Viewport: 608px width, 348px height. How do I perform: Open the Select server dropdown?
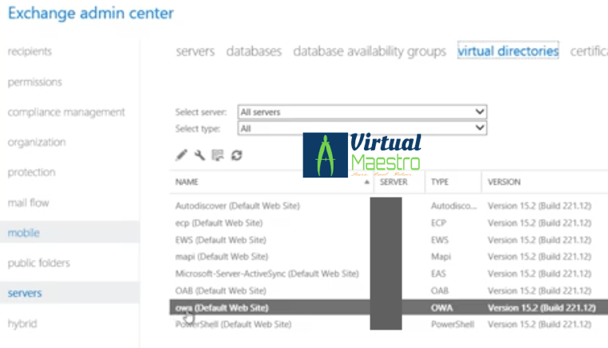pos(362,113)
